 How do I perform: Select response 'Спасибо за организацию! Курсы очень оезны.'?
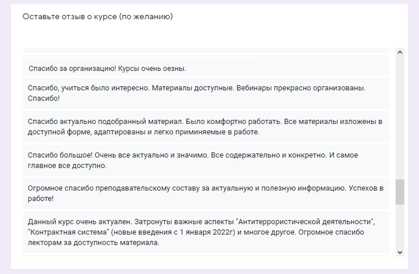pos(107,69)
